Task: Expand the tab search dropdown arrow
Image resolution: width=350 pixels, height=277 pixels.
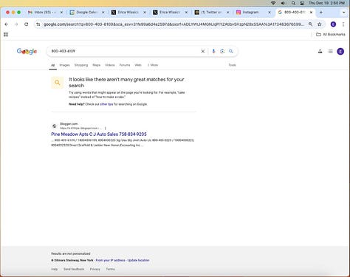Action: tap(343, 12)
